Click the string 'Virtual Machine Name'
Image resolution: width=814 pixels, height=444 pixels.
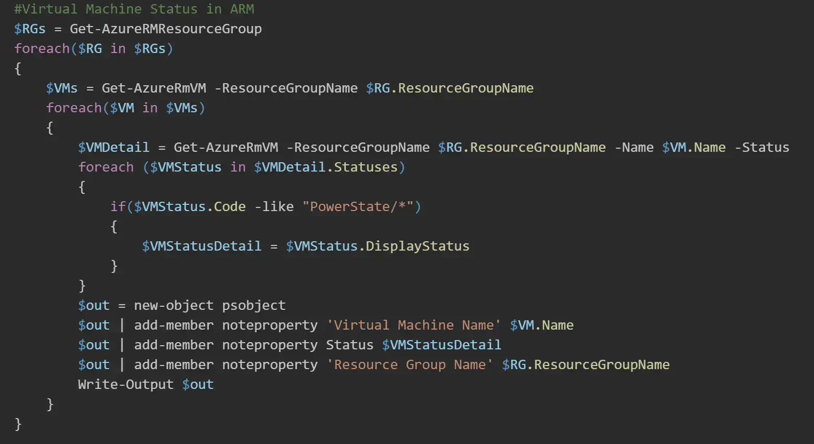click(x=413, y=325)
